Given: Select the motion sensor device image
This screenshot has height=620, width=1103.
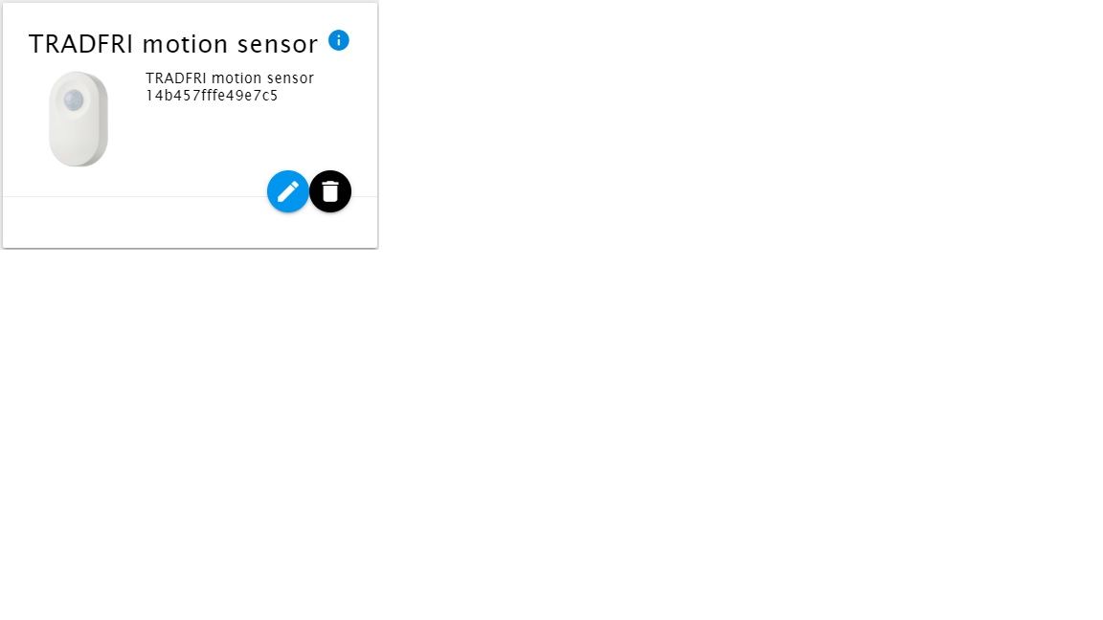Looking at the screenshot, I should 79,119.
